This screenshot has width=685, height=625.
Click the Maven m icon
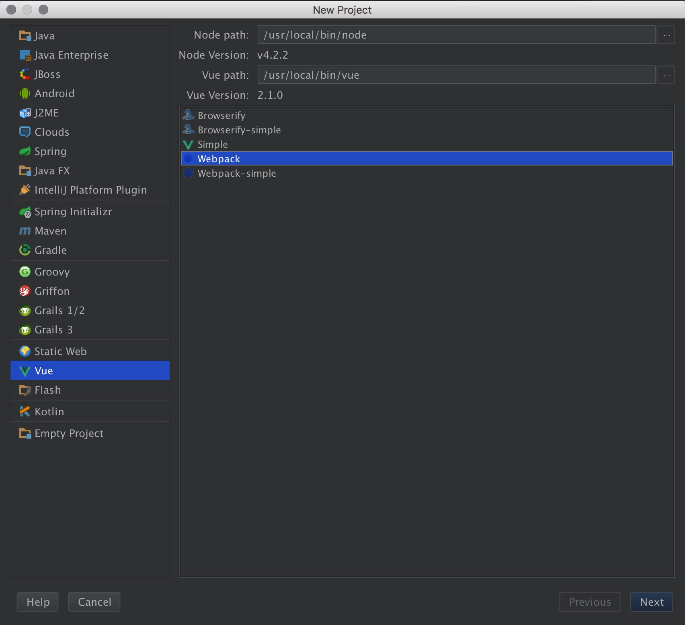coord(25,231)
